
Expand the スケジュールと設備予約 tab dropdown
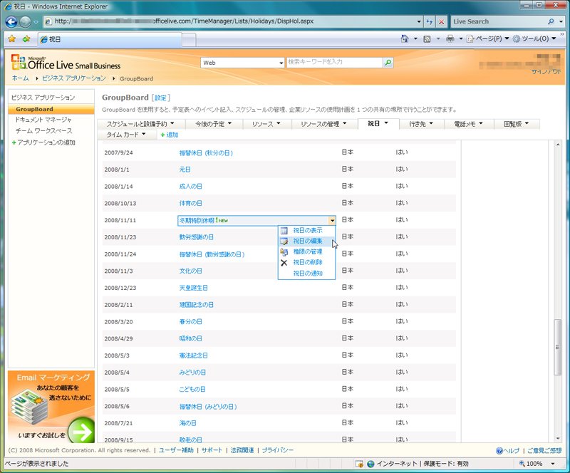tap(172, 124)
